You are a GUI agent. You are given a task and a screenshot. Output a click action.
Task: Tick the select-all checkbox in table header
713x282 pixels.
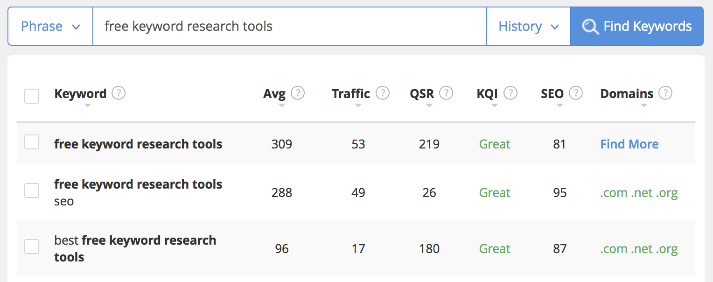[32, 96]
